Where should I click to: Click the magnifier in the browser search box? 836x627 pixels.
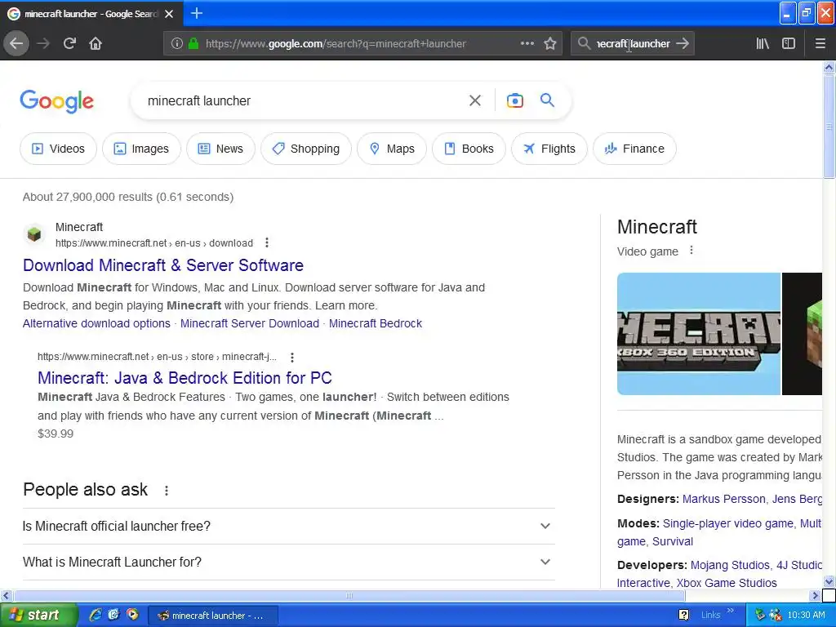pos(584,43)
